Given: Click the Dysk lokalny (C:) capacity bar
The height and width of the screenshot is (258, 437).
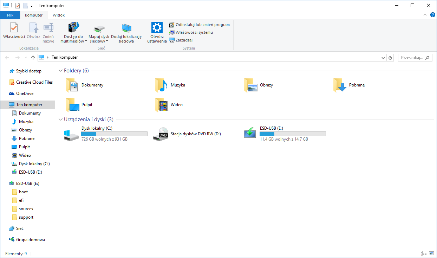Looking at the screenshot, I should coord(114,134).
